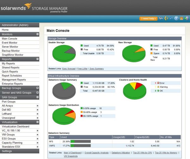190x159 pixels.
Task: Open Overall Capacity Analysis link
Action: pyautogui.click(x=97, y=153)
